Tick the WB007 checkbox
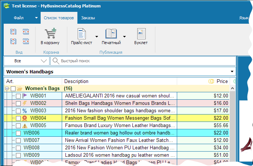Screen dimensions: 253x166 click(x=18, y=140)
